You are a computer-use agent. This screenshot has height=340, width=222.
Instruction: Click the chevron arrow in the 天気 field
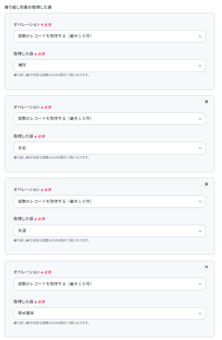[x=200, y=148]
